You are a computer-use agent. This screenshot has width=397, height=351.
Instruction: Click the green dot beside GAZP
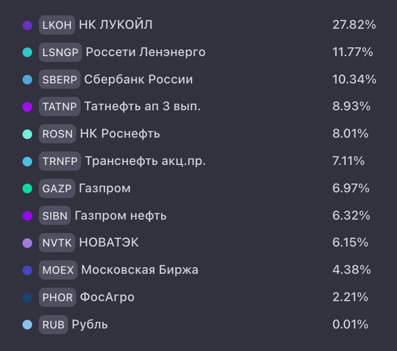click(27, 188)
